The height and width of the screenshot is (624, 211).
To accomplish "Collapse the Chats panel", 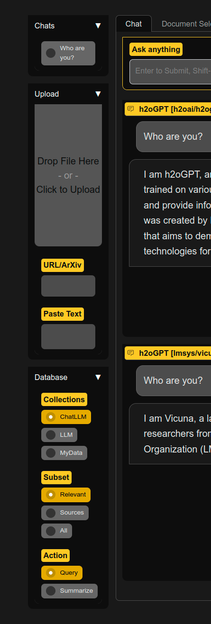I will [98, 26].
